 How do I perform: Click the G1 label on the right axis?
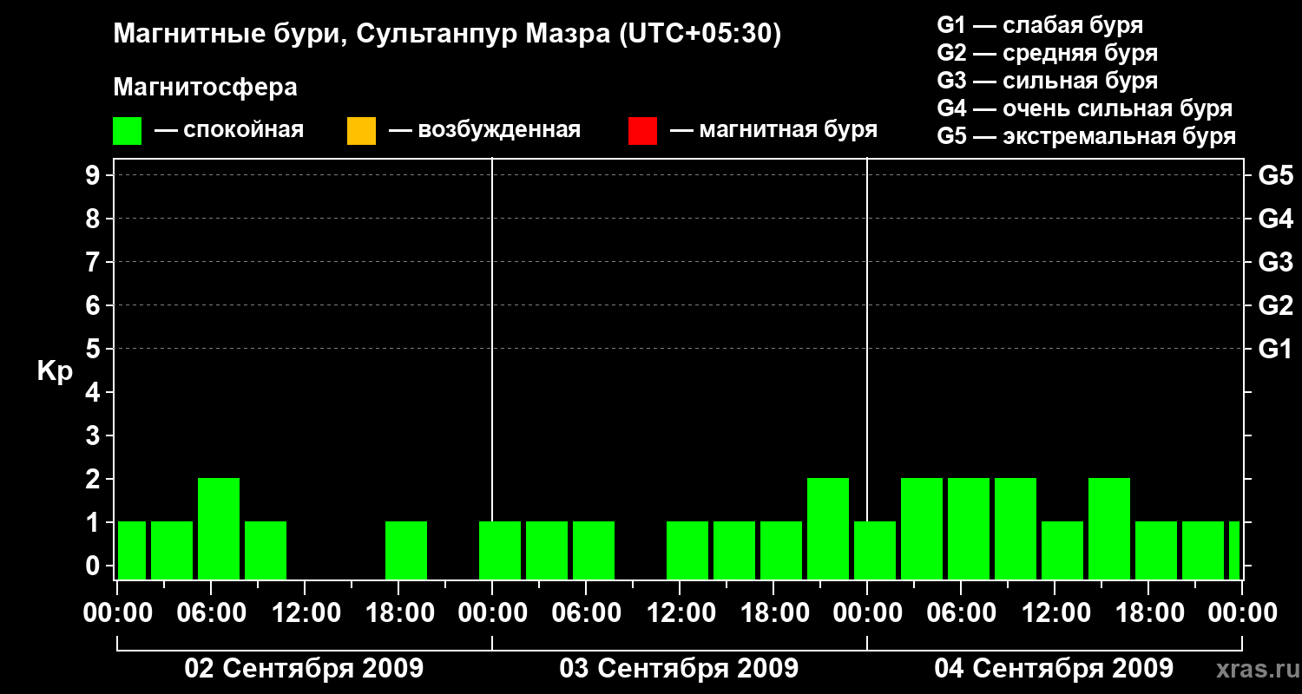tap(1276, 350)
